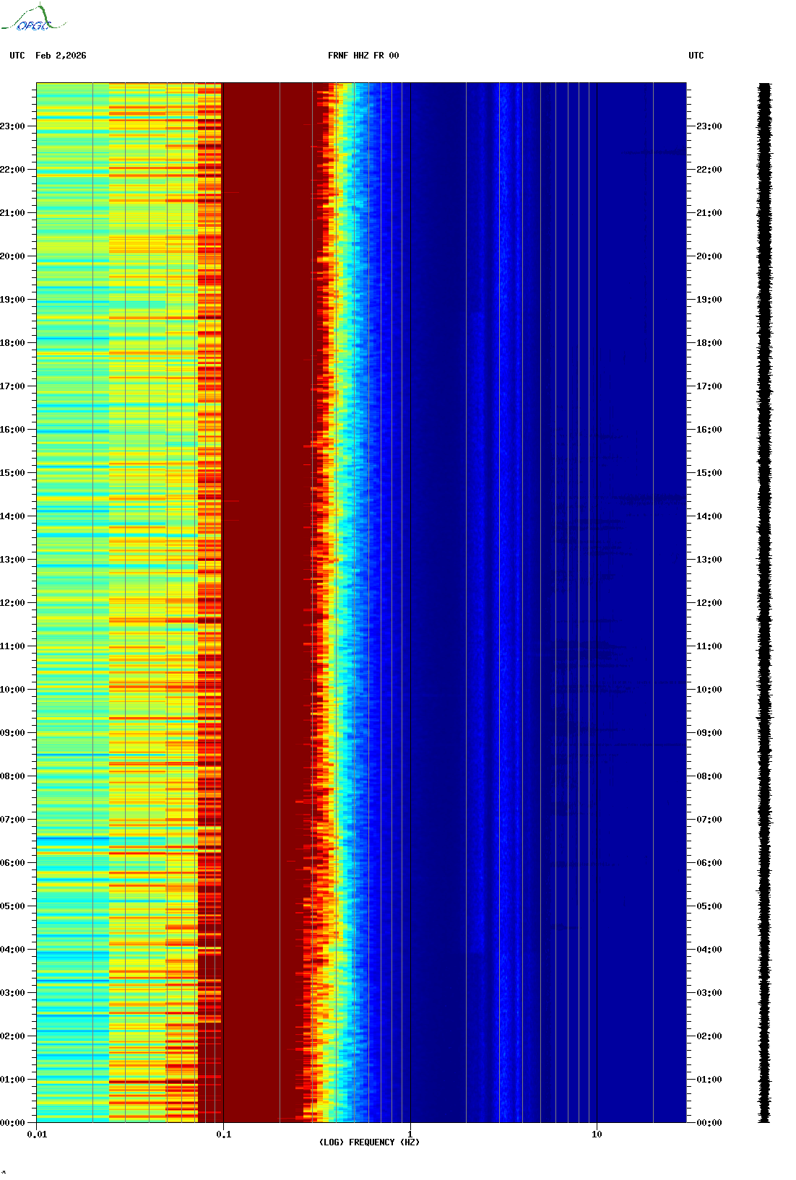Click the 10 Hz frequency axis label
This screenshot has height=1180, width=796.
(597, 1135)
